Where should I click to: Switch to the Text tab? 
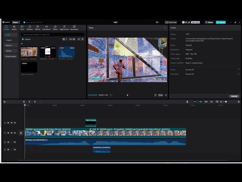click(22, 28)
